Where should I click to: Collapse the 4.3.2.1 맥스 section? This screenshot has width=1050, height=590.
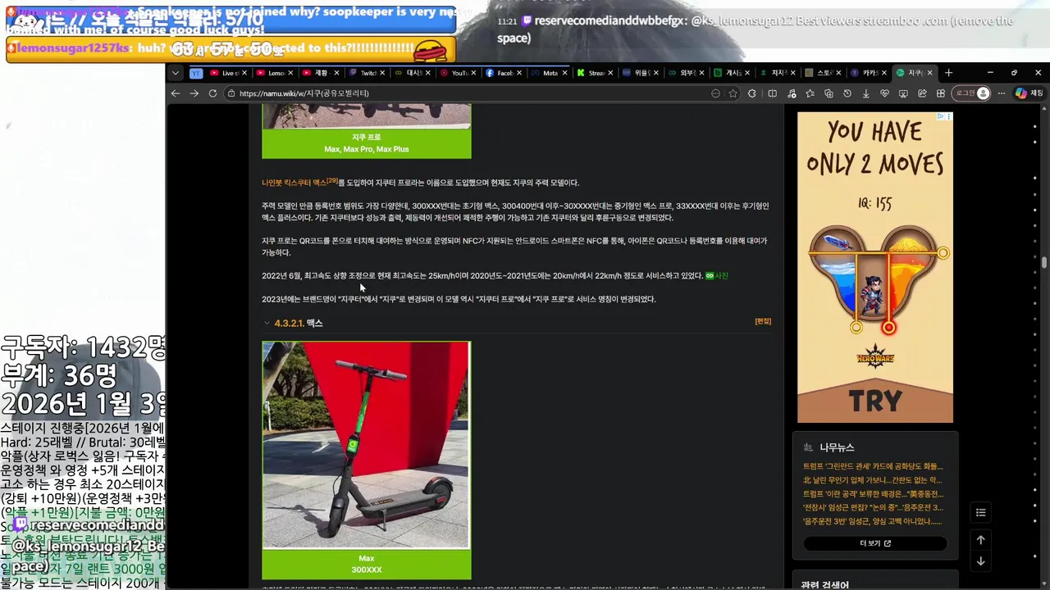coord(267,323)
